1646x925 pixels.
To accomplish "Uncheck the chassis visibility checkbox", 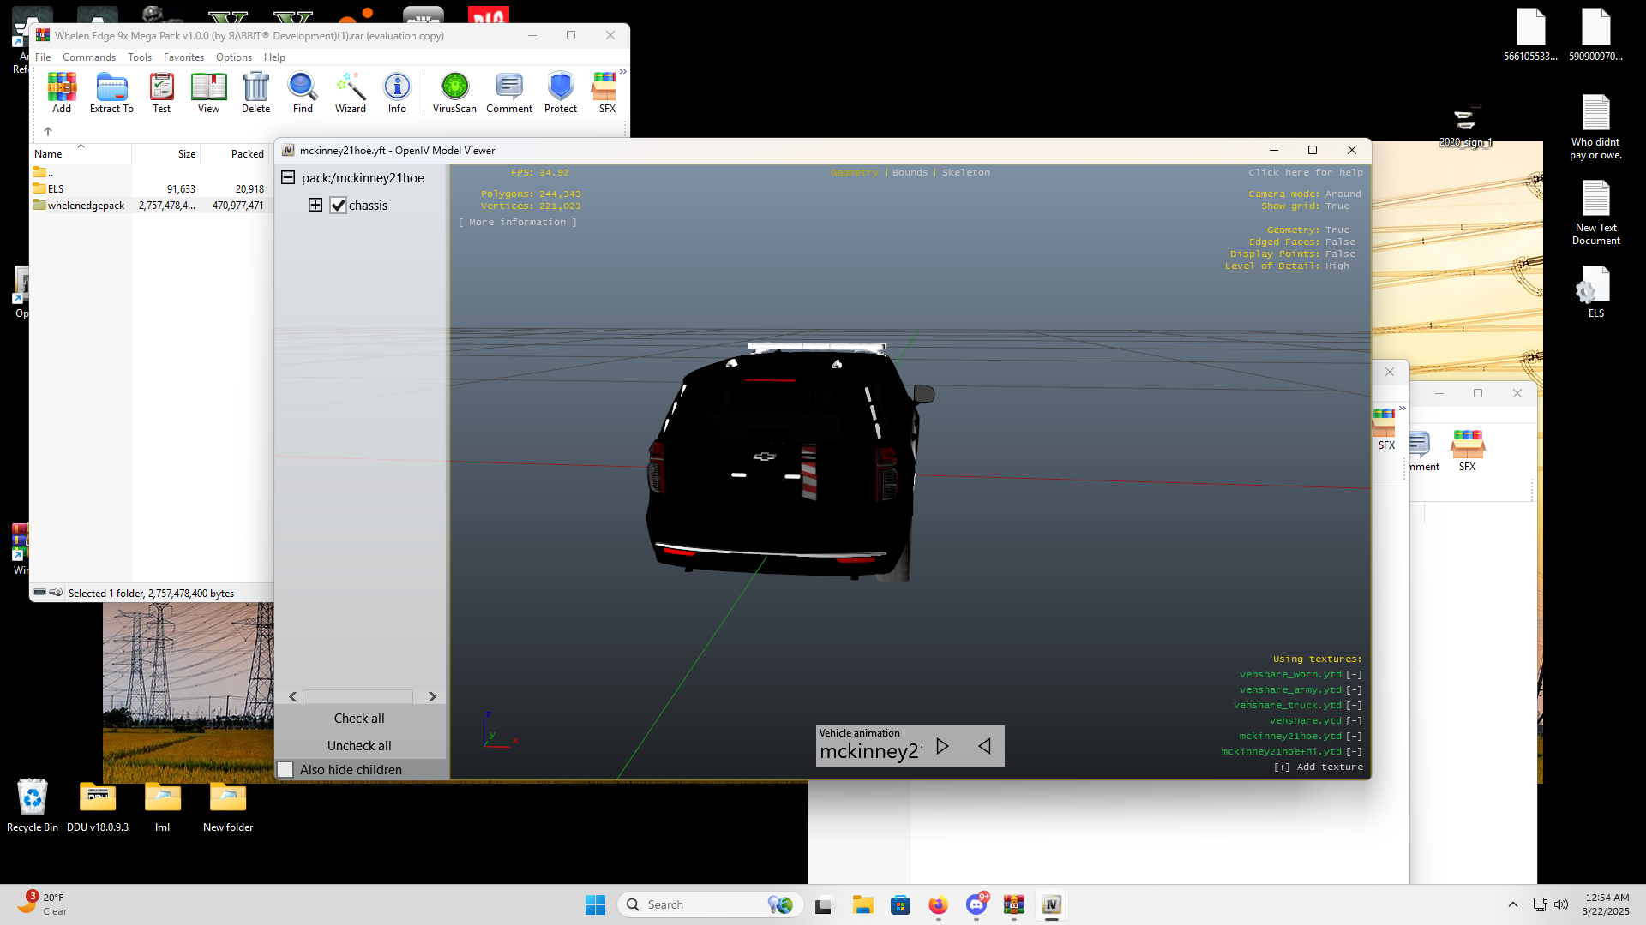I will coord(339,206).
